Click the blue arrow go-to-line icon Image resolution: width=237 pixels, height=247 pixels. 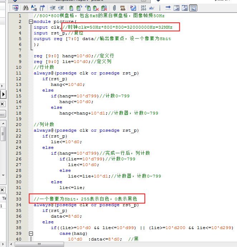tap(168, 8)
